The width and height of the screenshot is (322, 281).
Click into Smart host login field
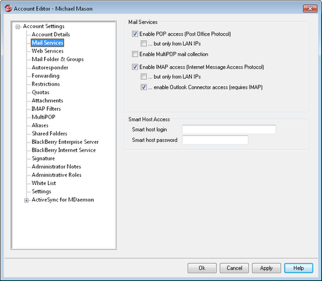tap(229, 130)
